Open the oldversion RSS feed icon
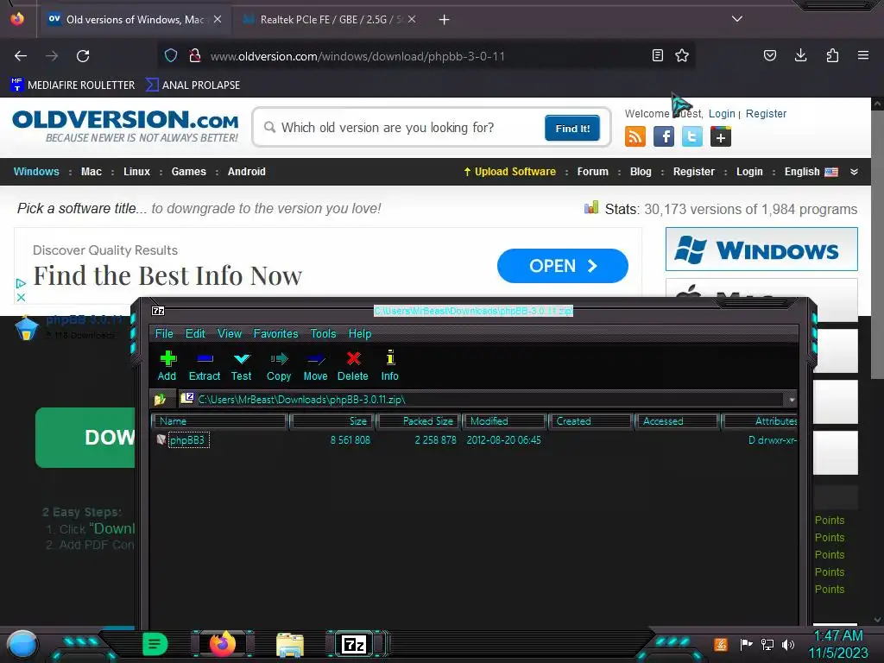This screenshot has height=663, width=884. [635, 136]
